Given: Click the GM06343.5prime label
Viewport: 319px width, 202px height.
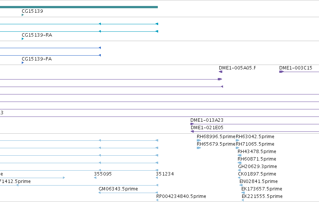Looking at the screenshot, I should coord(118,189).
